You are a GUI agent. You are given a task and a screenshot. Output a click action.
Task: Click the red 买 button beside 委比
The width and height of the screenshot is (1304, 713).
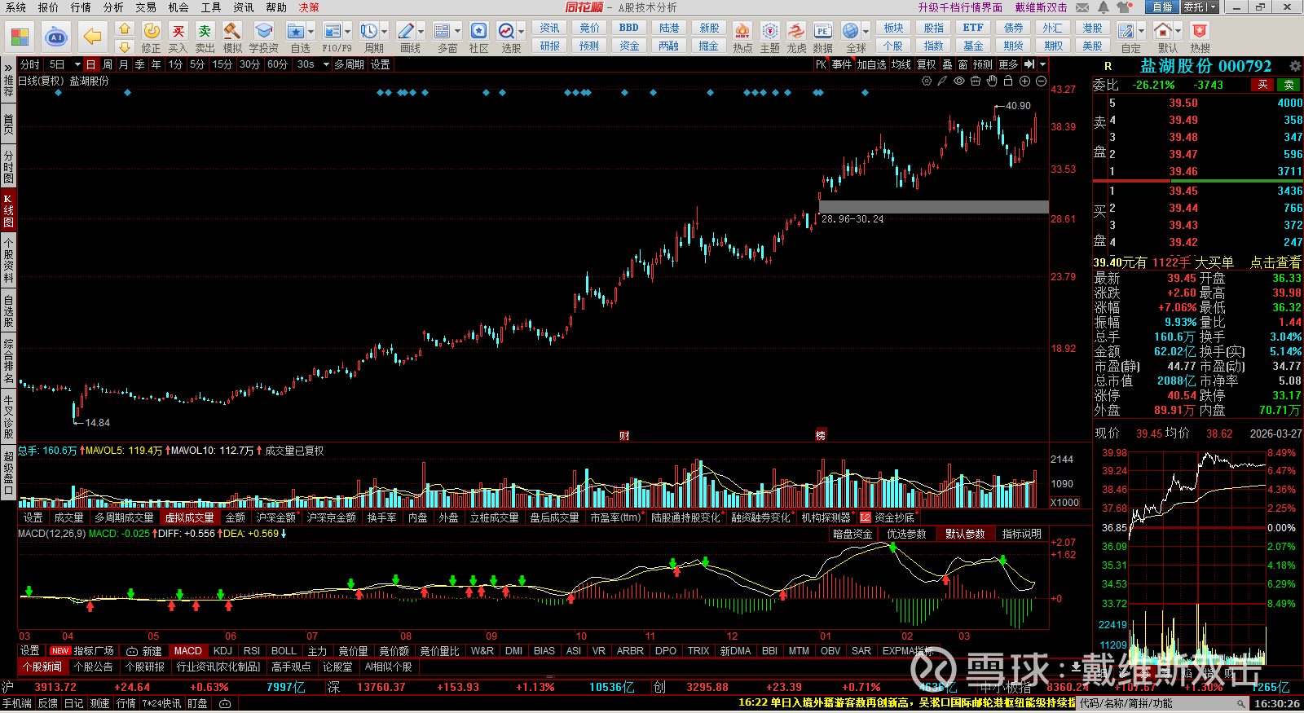coord(1262,85)
